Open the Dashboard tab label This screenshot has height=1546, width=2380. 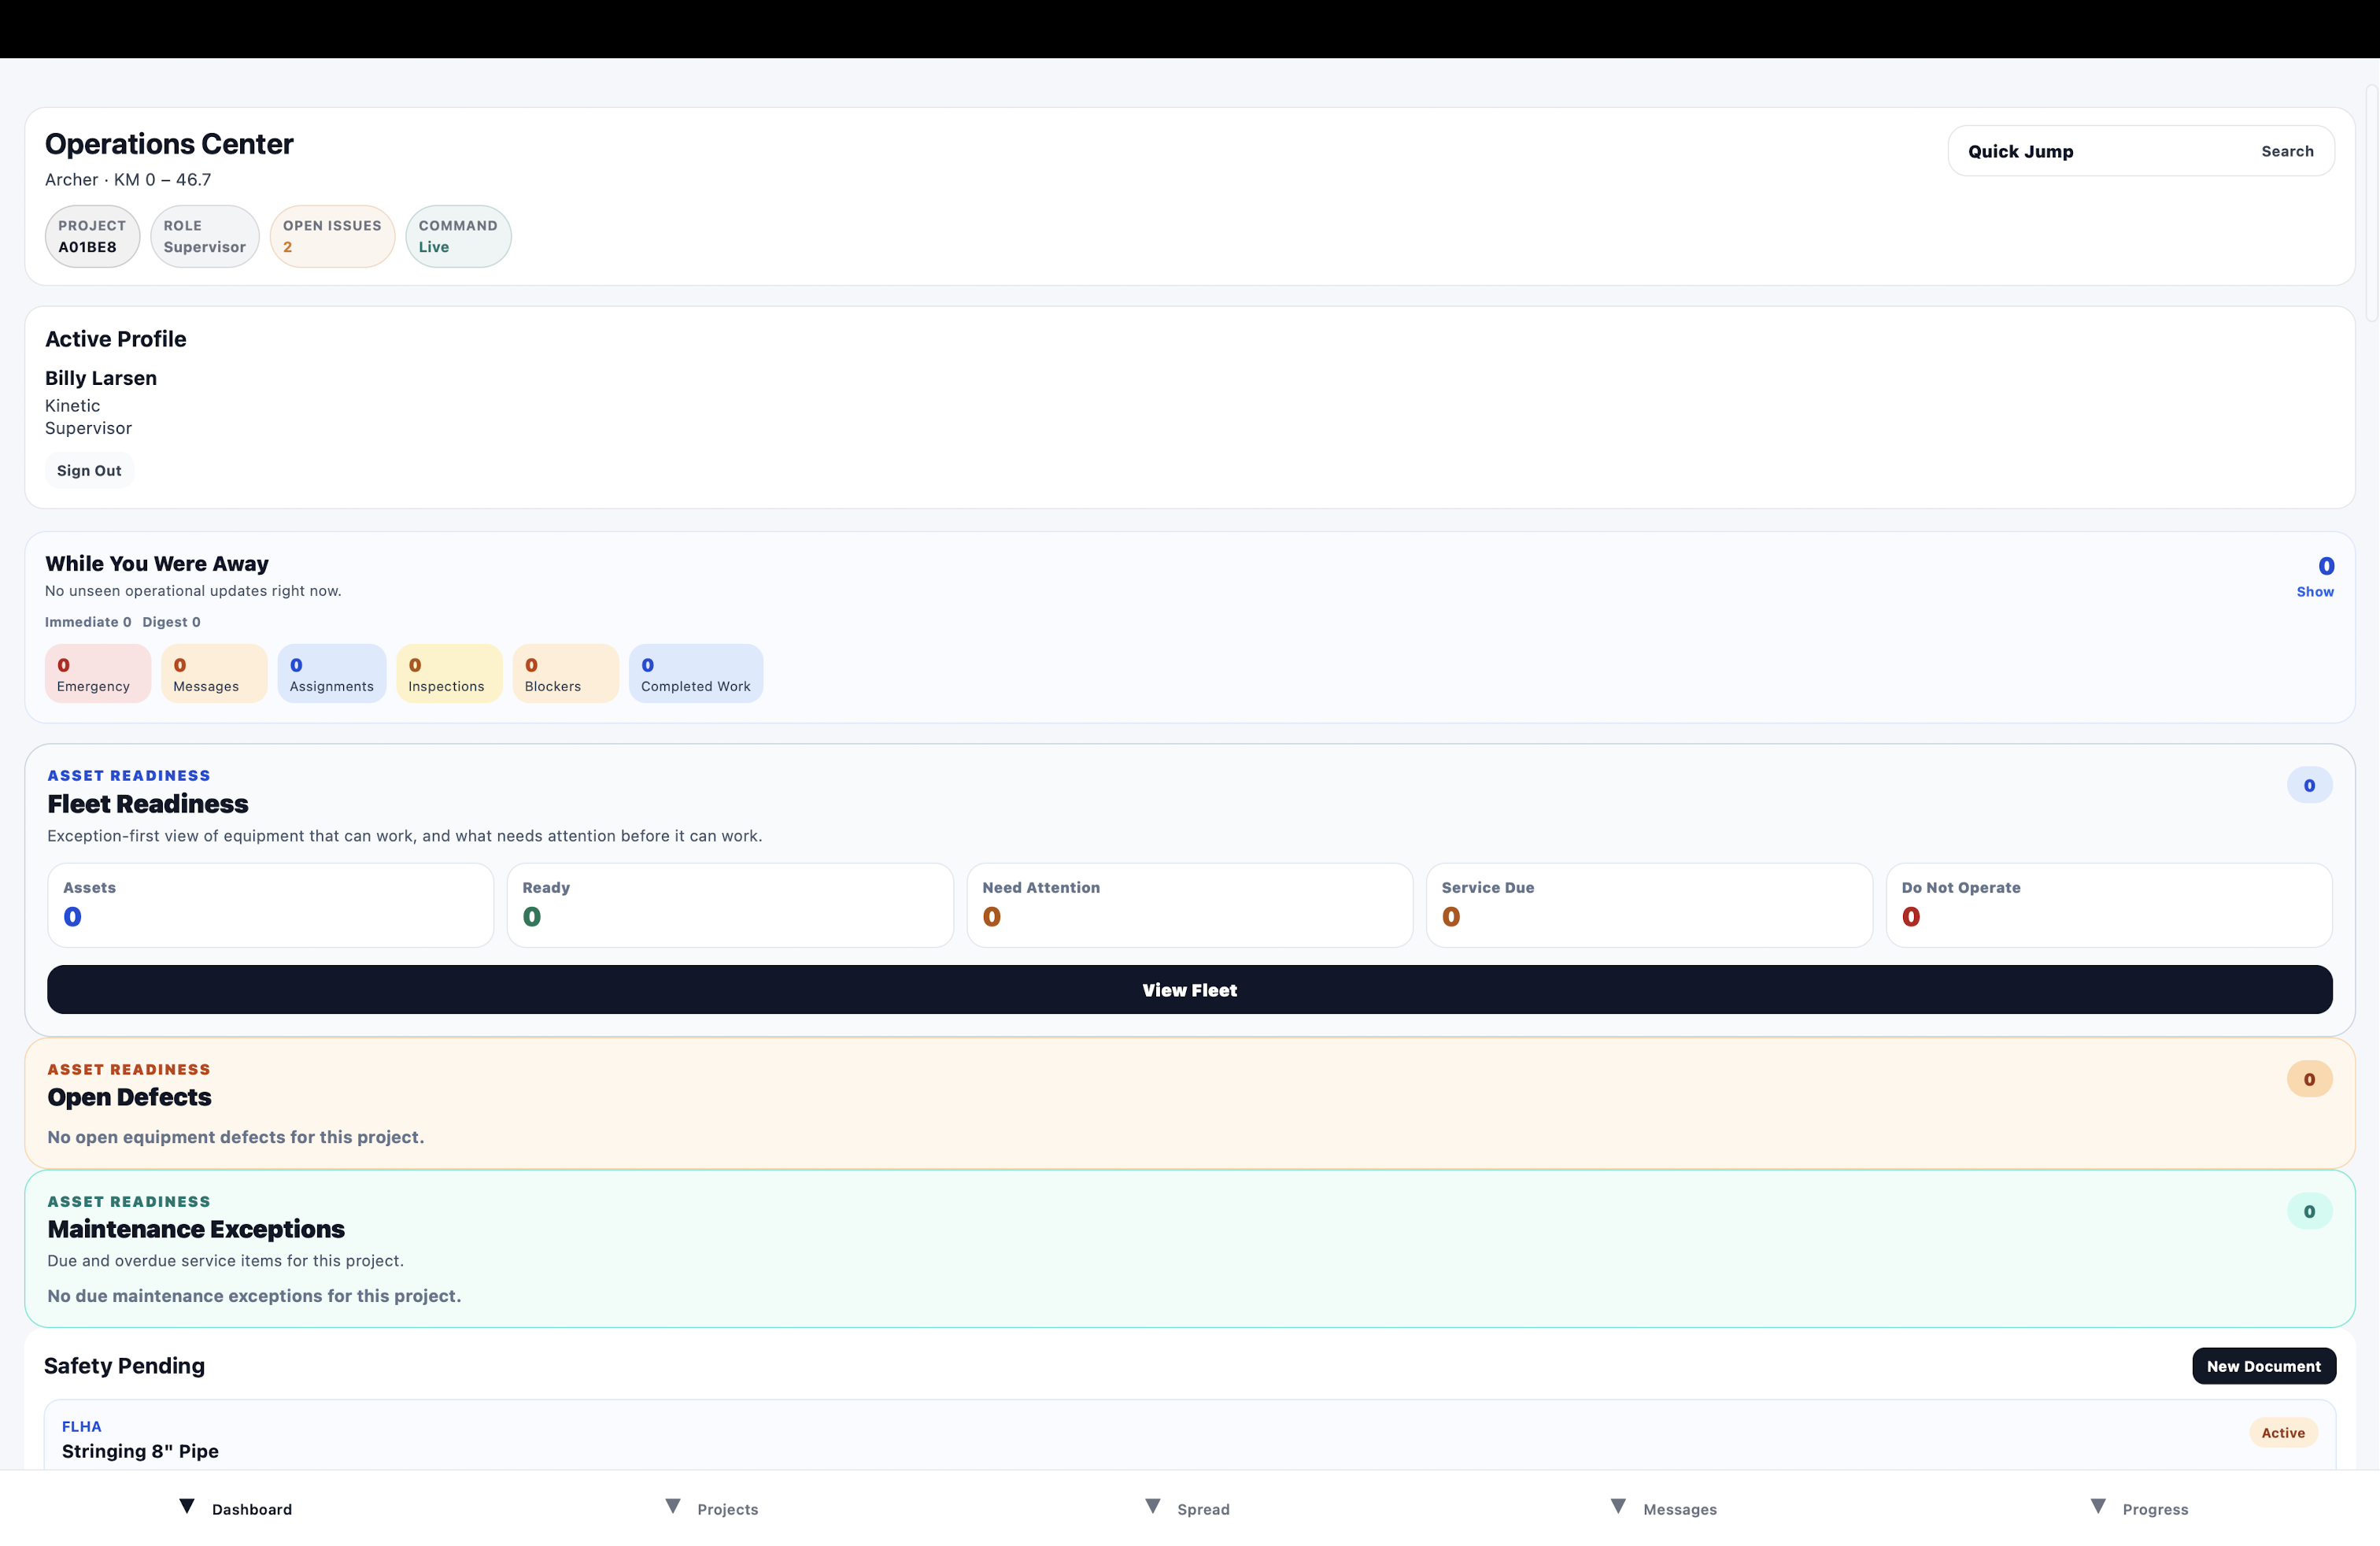[x=252, y=1509]
